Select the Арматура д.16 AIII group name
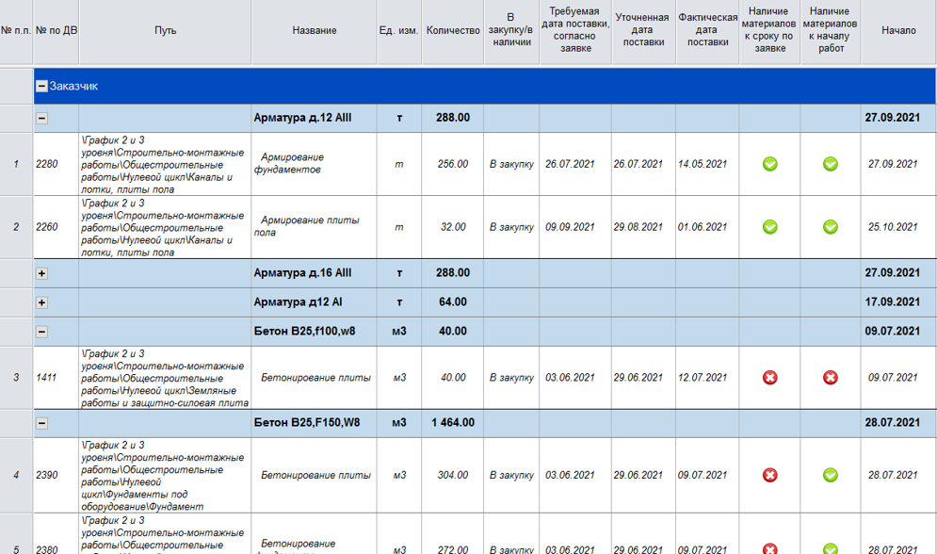The width and height of the screenshot is (937, 554). pos(302,273)
